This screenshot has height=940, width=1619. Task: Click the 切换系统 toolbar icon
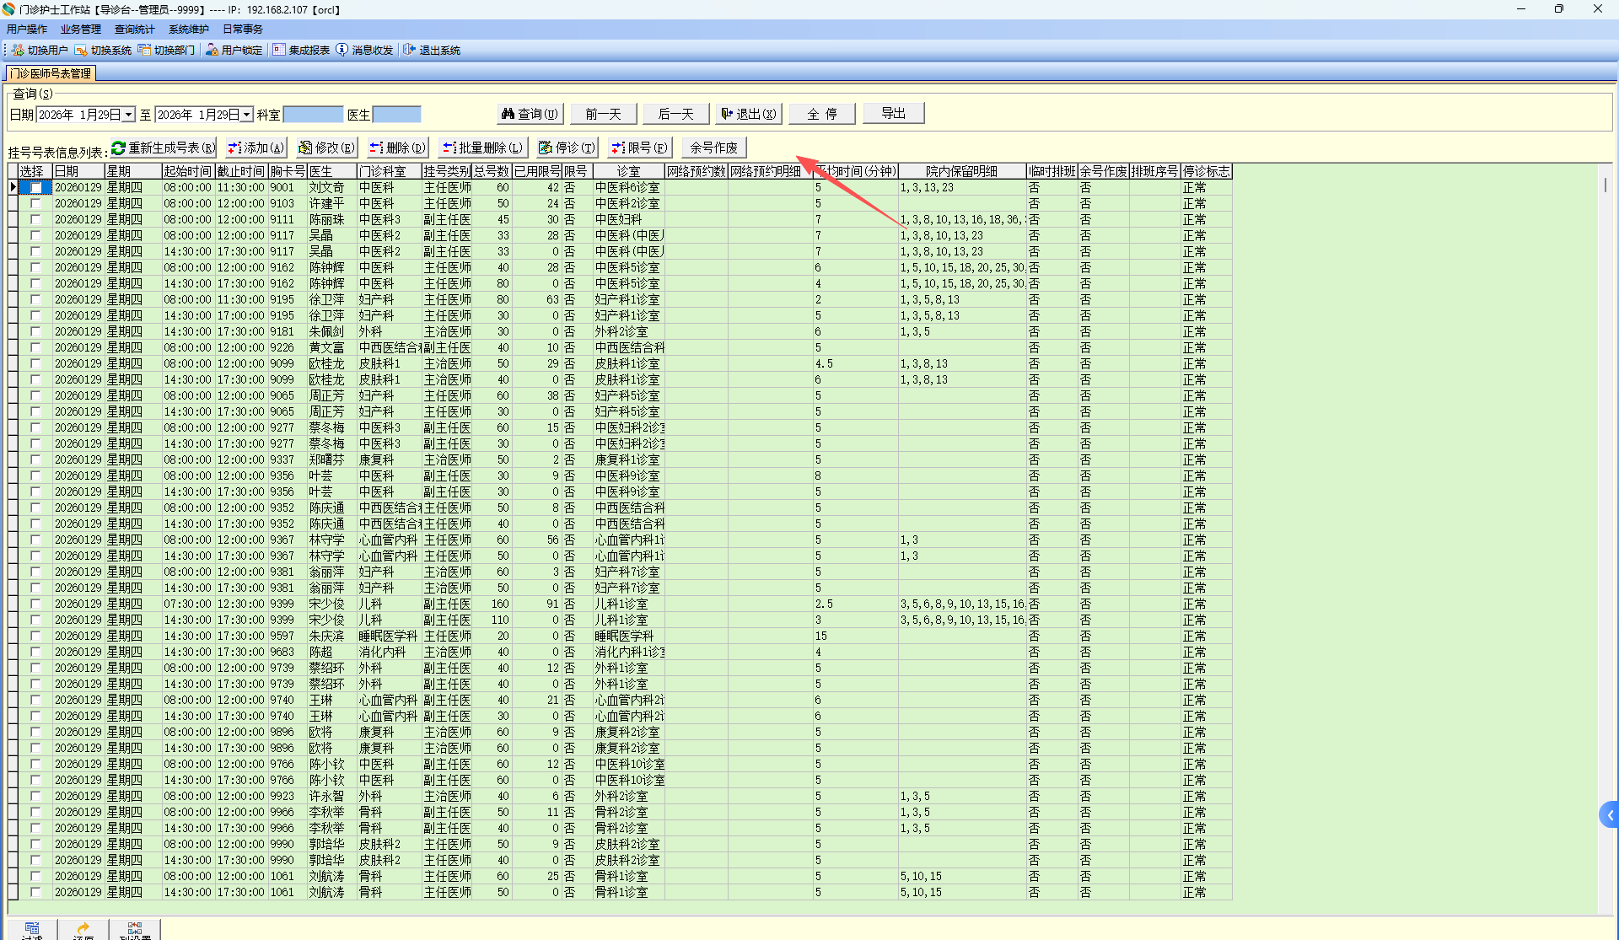[x=81, y=51]
